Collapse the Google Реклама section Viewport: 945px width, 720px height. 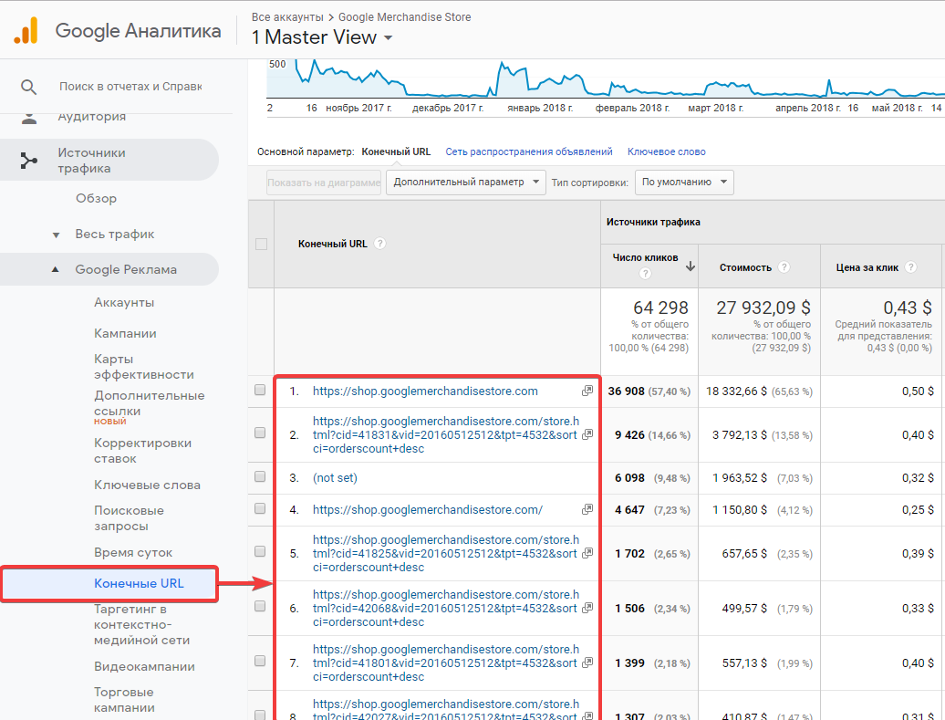point(56,269)
